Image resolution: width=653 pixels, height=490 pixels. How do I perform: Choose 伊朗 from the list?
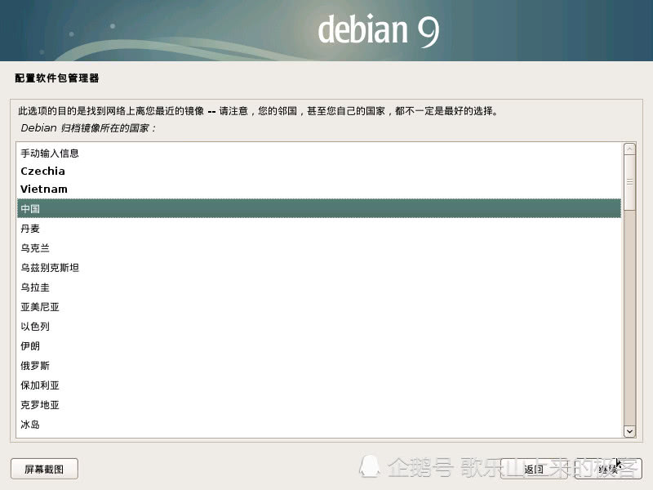tap(319, 345)
